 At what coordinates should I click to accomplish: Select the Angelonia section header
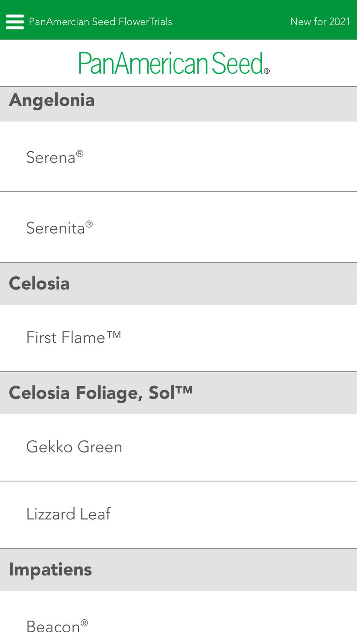pos(52,101)
